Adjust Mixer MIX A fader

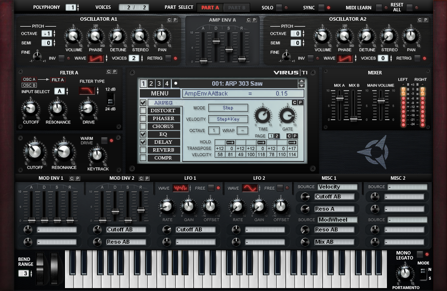[x=340, y=98]
